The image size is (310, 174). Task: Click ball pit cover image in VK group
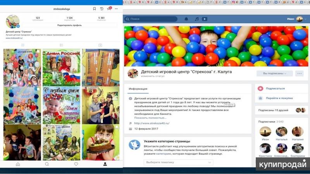coord(216,46)
